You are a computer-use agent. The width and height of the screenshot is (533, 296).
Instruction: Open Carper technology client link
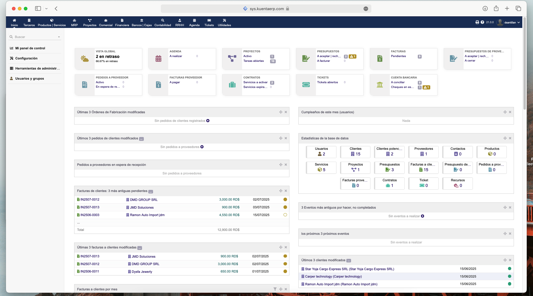point(333,276)
